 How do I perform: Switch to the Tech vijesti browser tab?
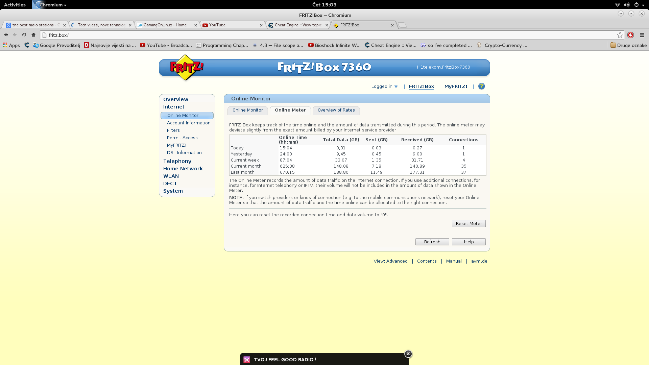[x=101, y=25]
